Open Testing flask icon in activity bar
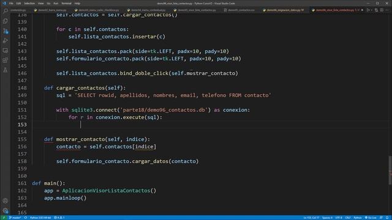This screenshot has width=392, height=220. click(6, 70)
